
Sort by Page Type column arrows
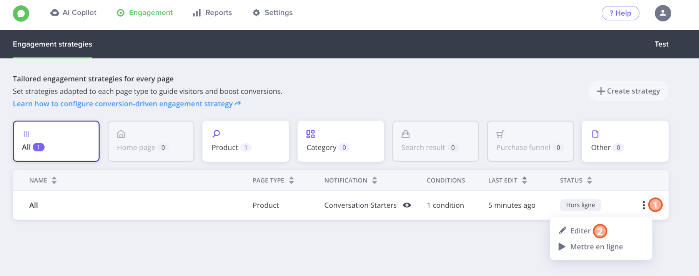(291, 180)
